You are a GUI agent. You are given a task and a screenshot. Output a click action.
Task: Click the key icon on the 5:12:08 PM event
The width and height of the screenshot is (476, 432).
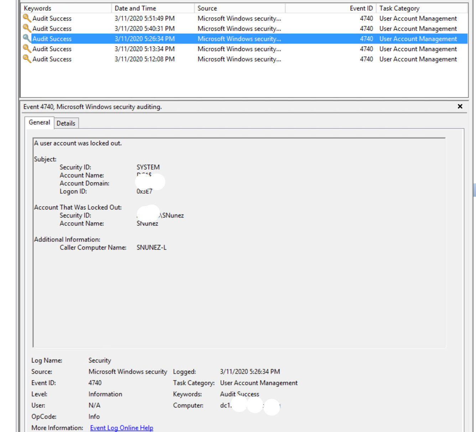(x=27, y=59)
